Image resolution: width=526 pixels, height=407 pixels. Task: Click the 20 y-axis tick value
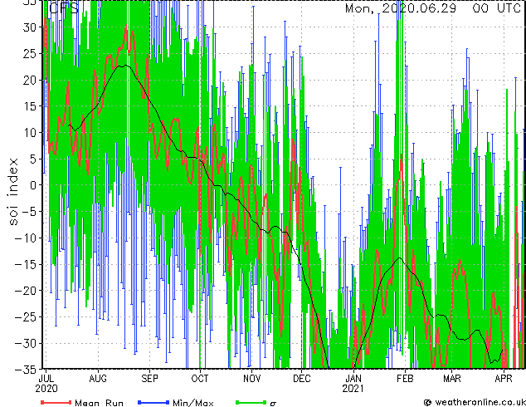point(30,80)
